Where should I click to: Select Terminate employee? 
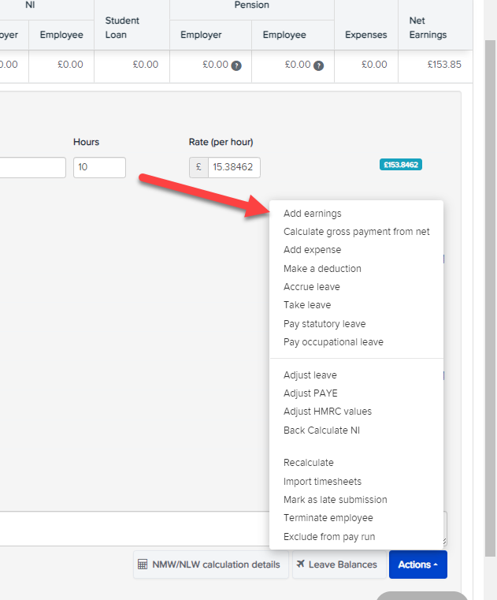328,518
